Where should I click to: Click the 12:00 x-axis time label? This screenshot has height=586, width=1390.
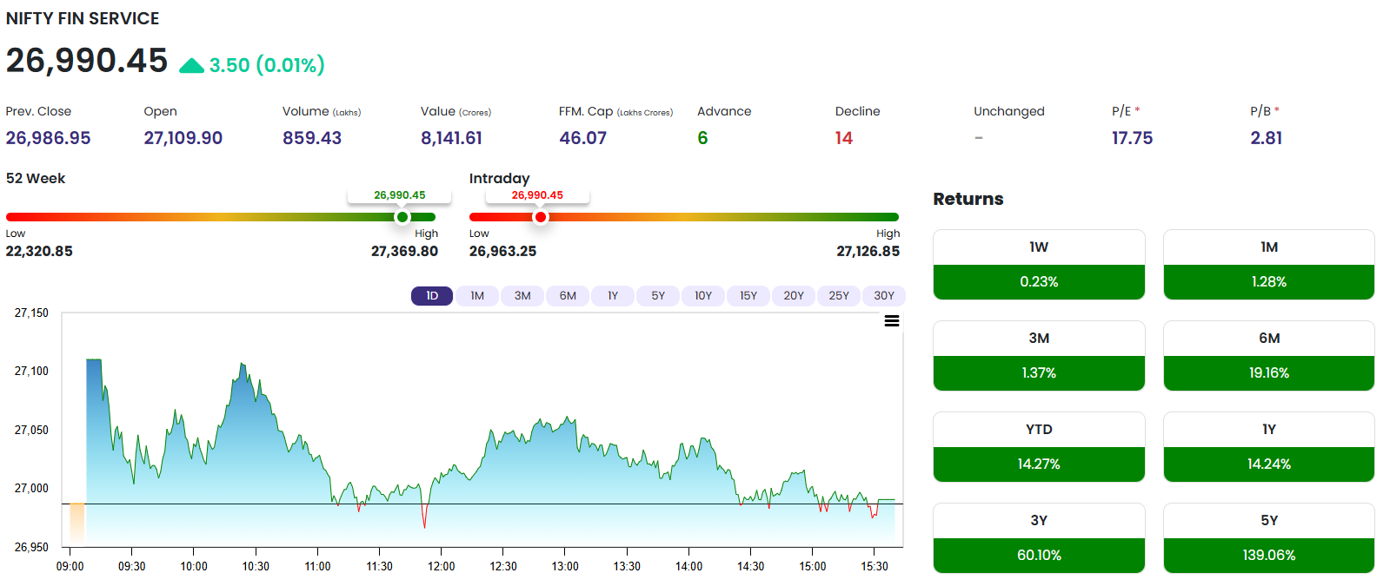click(x=442, y=566)
